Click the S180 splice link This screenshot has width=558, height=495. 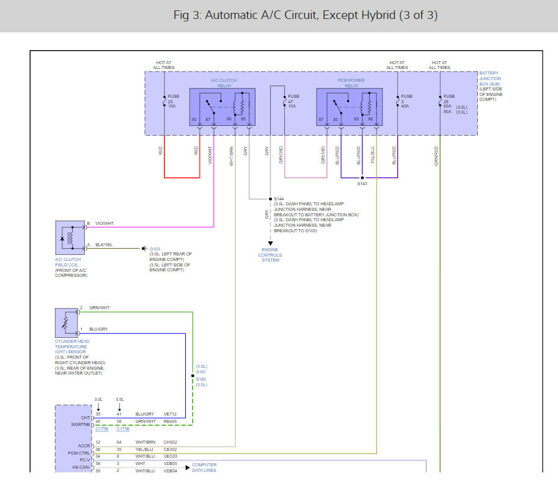pos(200,380)
